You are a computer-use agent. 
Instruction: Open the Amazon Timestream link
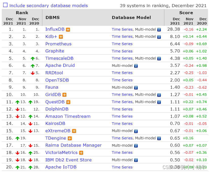click(x=68, y=116)
